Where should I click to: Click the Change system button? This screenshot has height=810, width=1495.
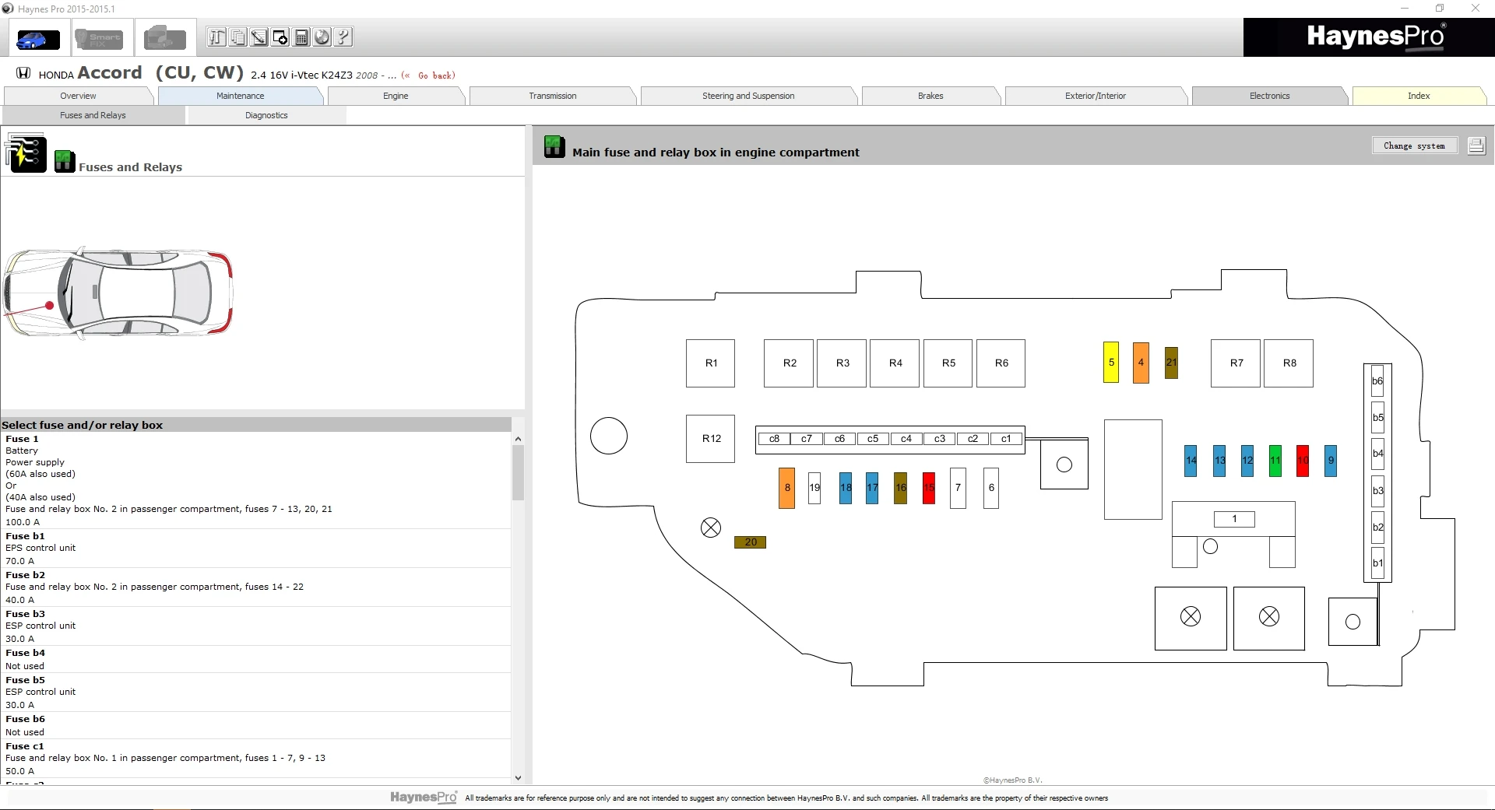(x=1414, y=146)
